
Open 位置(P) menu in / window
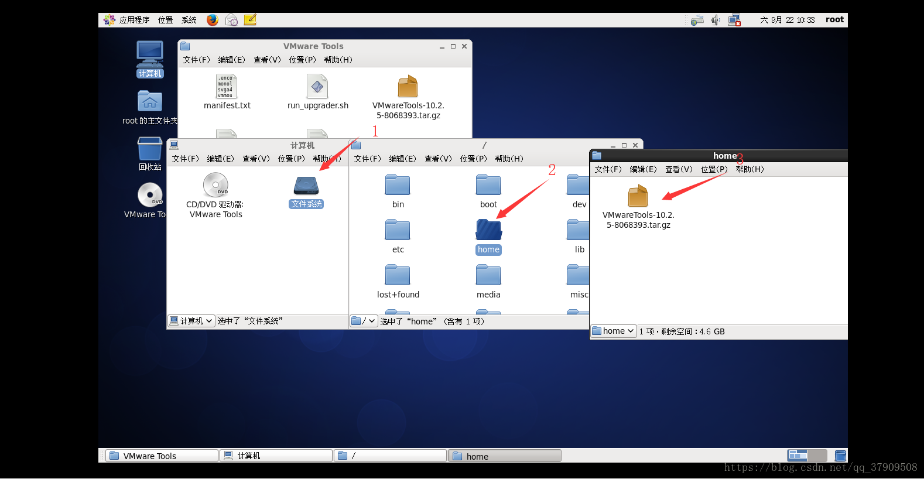474,159
